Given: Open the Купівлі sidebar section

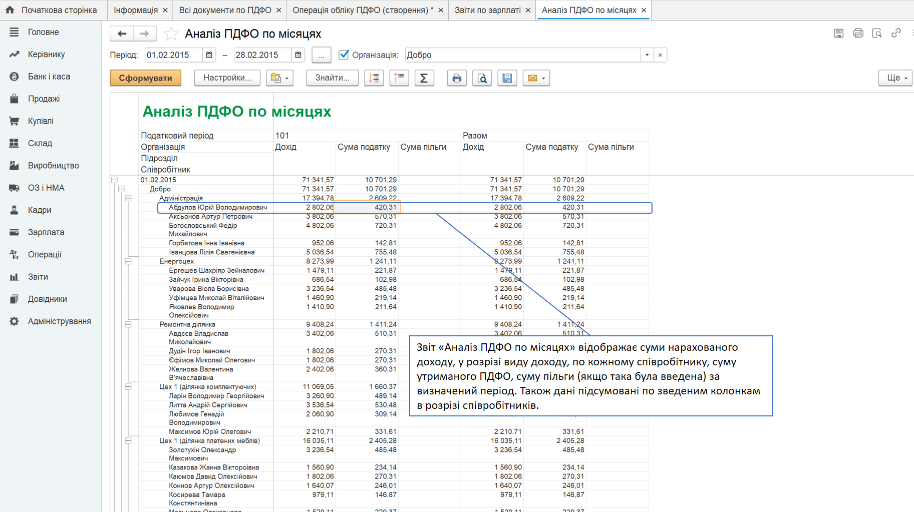Looking at the screenshot, I should [x=41, y=121].
